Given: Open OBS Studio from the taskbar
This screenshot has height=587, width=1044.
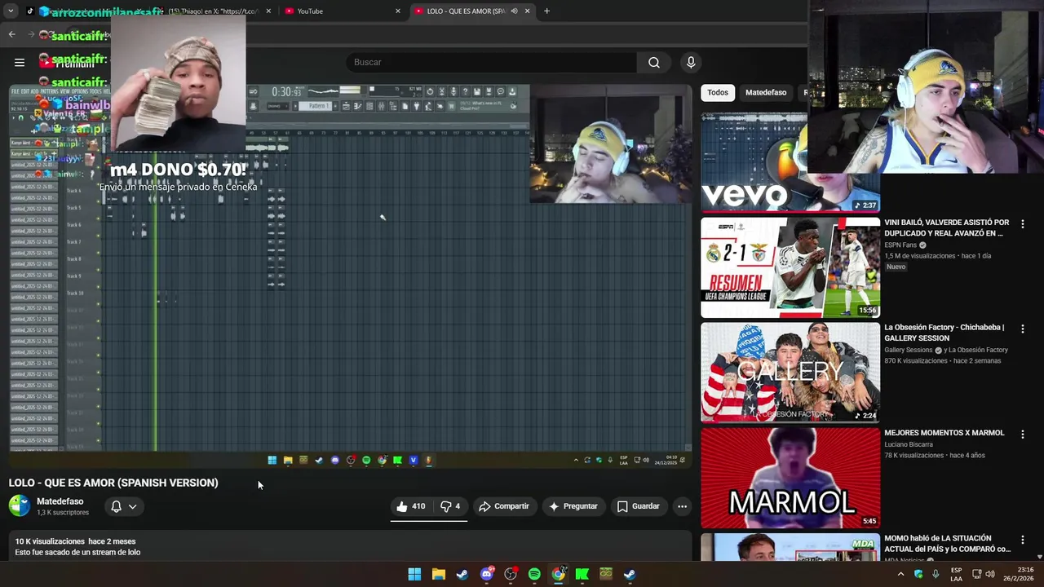Looking at the screenshot, I should 511,574.
